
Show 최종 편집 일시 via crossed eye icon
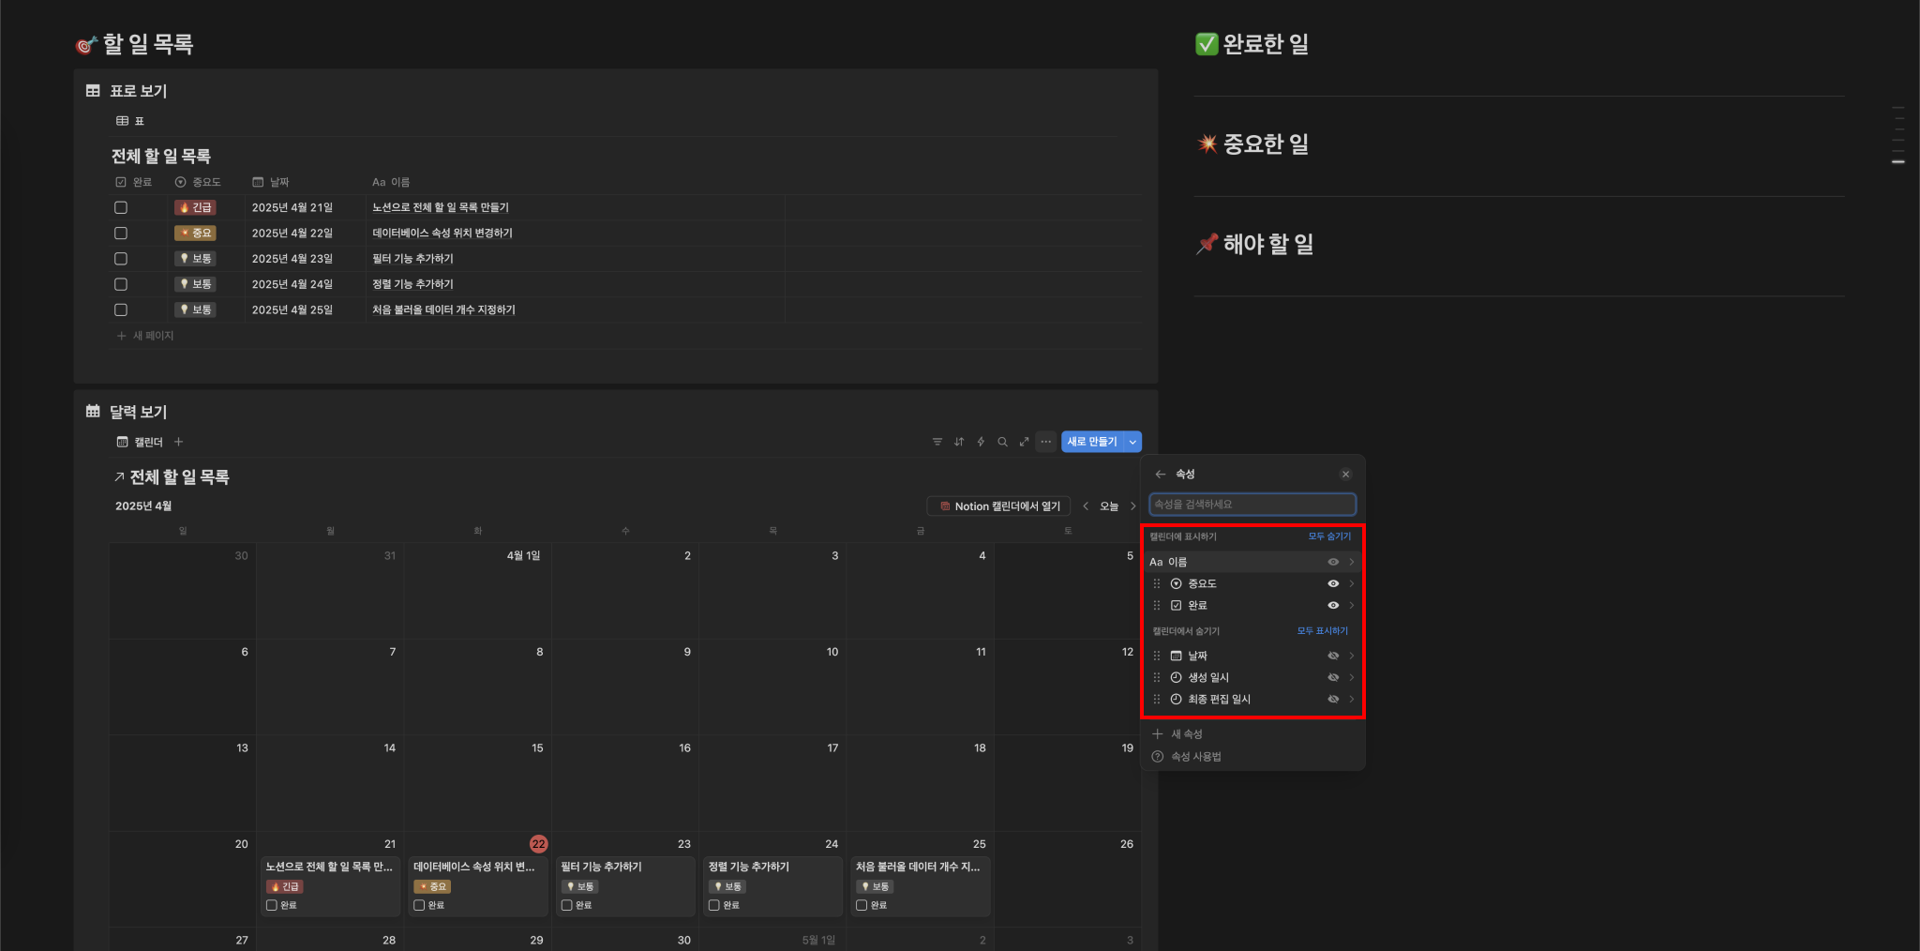(1333, 700)
